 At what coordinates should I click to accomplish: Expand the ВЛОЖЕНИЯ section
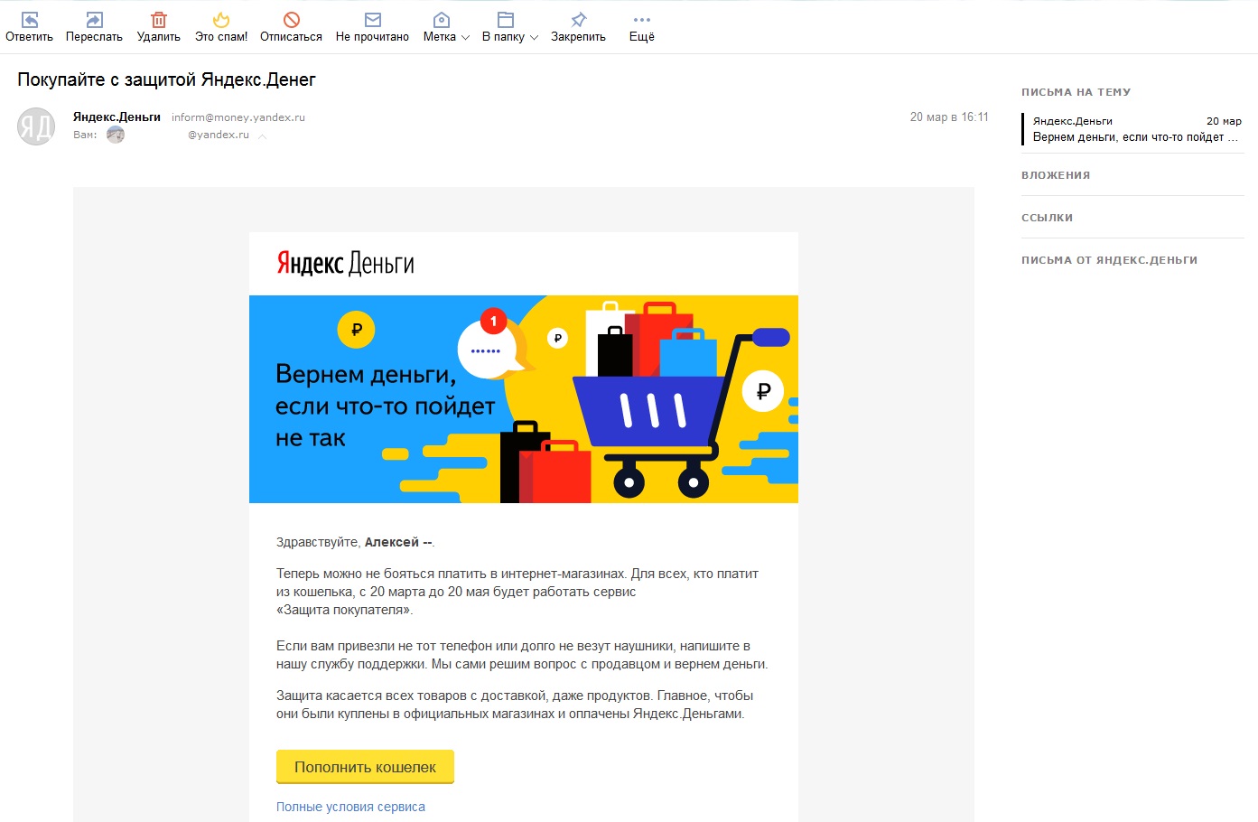pos(1056,175)
